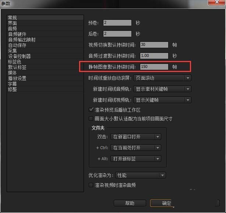Select 标签色 in the category list
Screen dimensions: 226x213
click(x=45, y=62)
